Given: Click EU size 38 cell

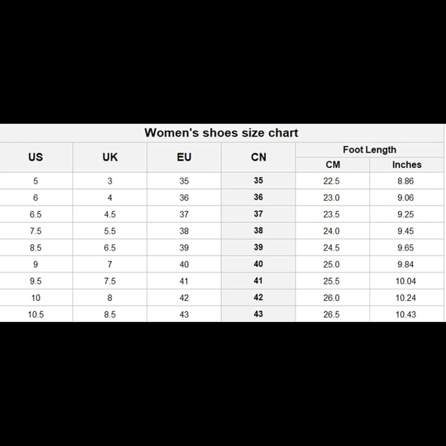Looking at the screenshot, I should [x=184, y=231].
